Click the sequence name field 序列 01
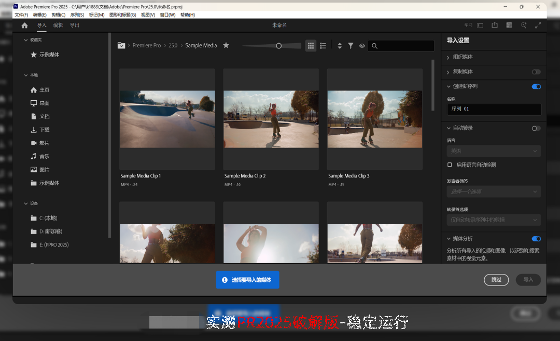Image resolution: width=560 pixels, height=341 pixels. click(x=494, y=109)
